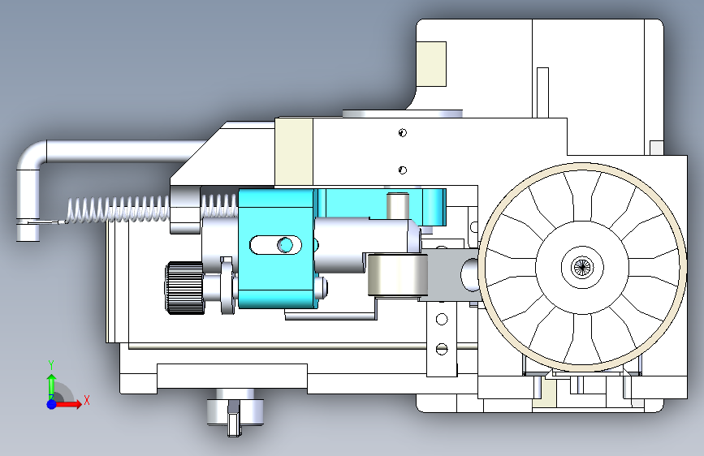Select the large spoked pulley wheel

coord(582,266)
